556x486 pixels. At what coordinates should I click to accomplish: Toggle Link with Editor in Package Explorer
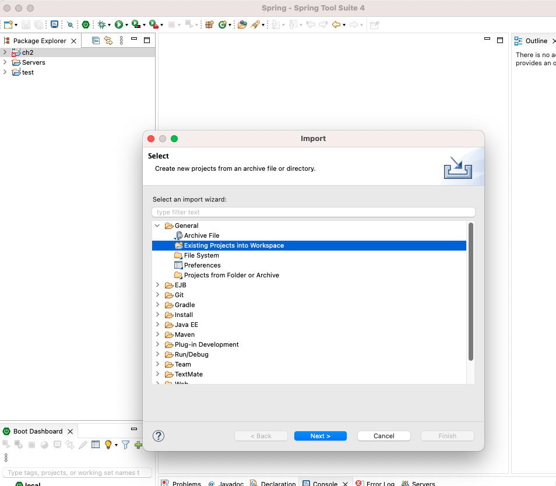click(108, 40)
